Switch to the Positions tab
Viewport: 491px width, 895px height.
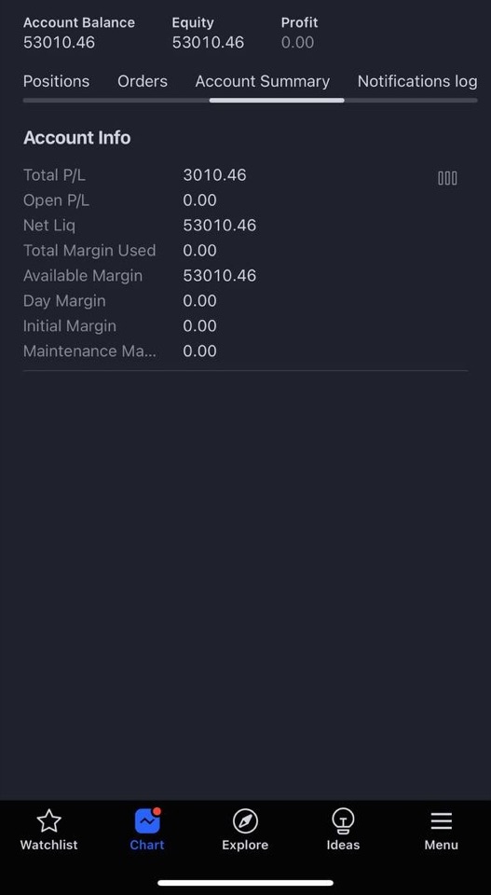click(56, 82)
